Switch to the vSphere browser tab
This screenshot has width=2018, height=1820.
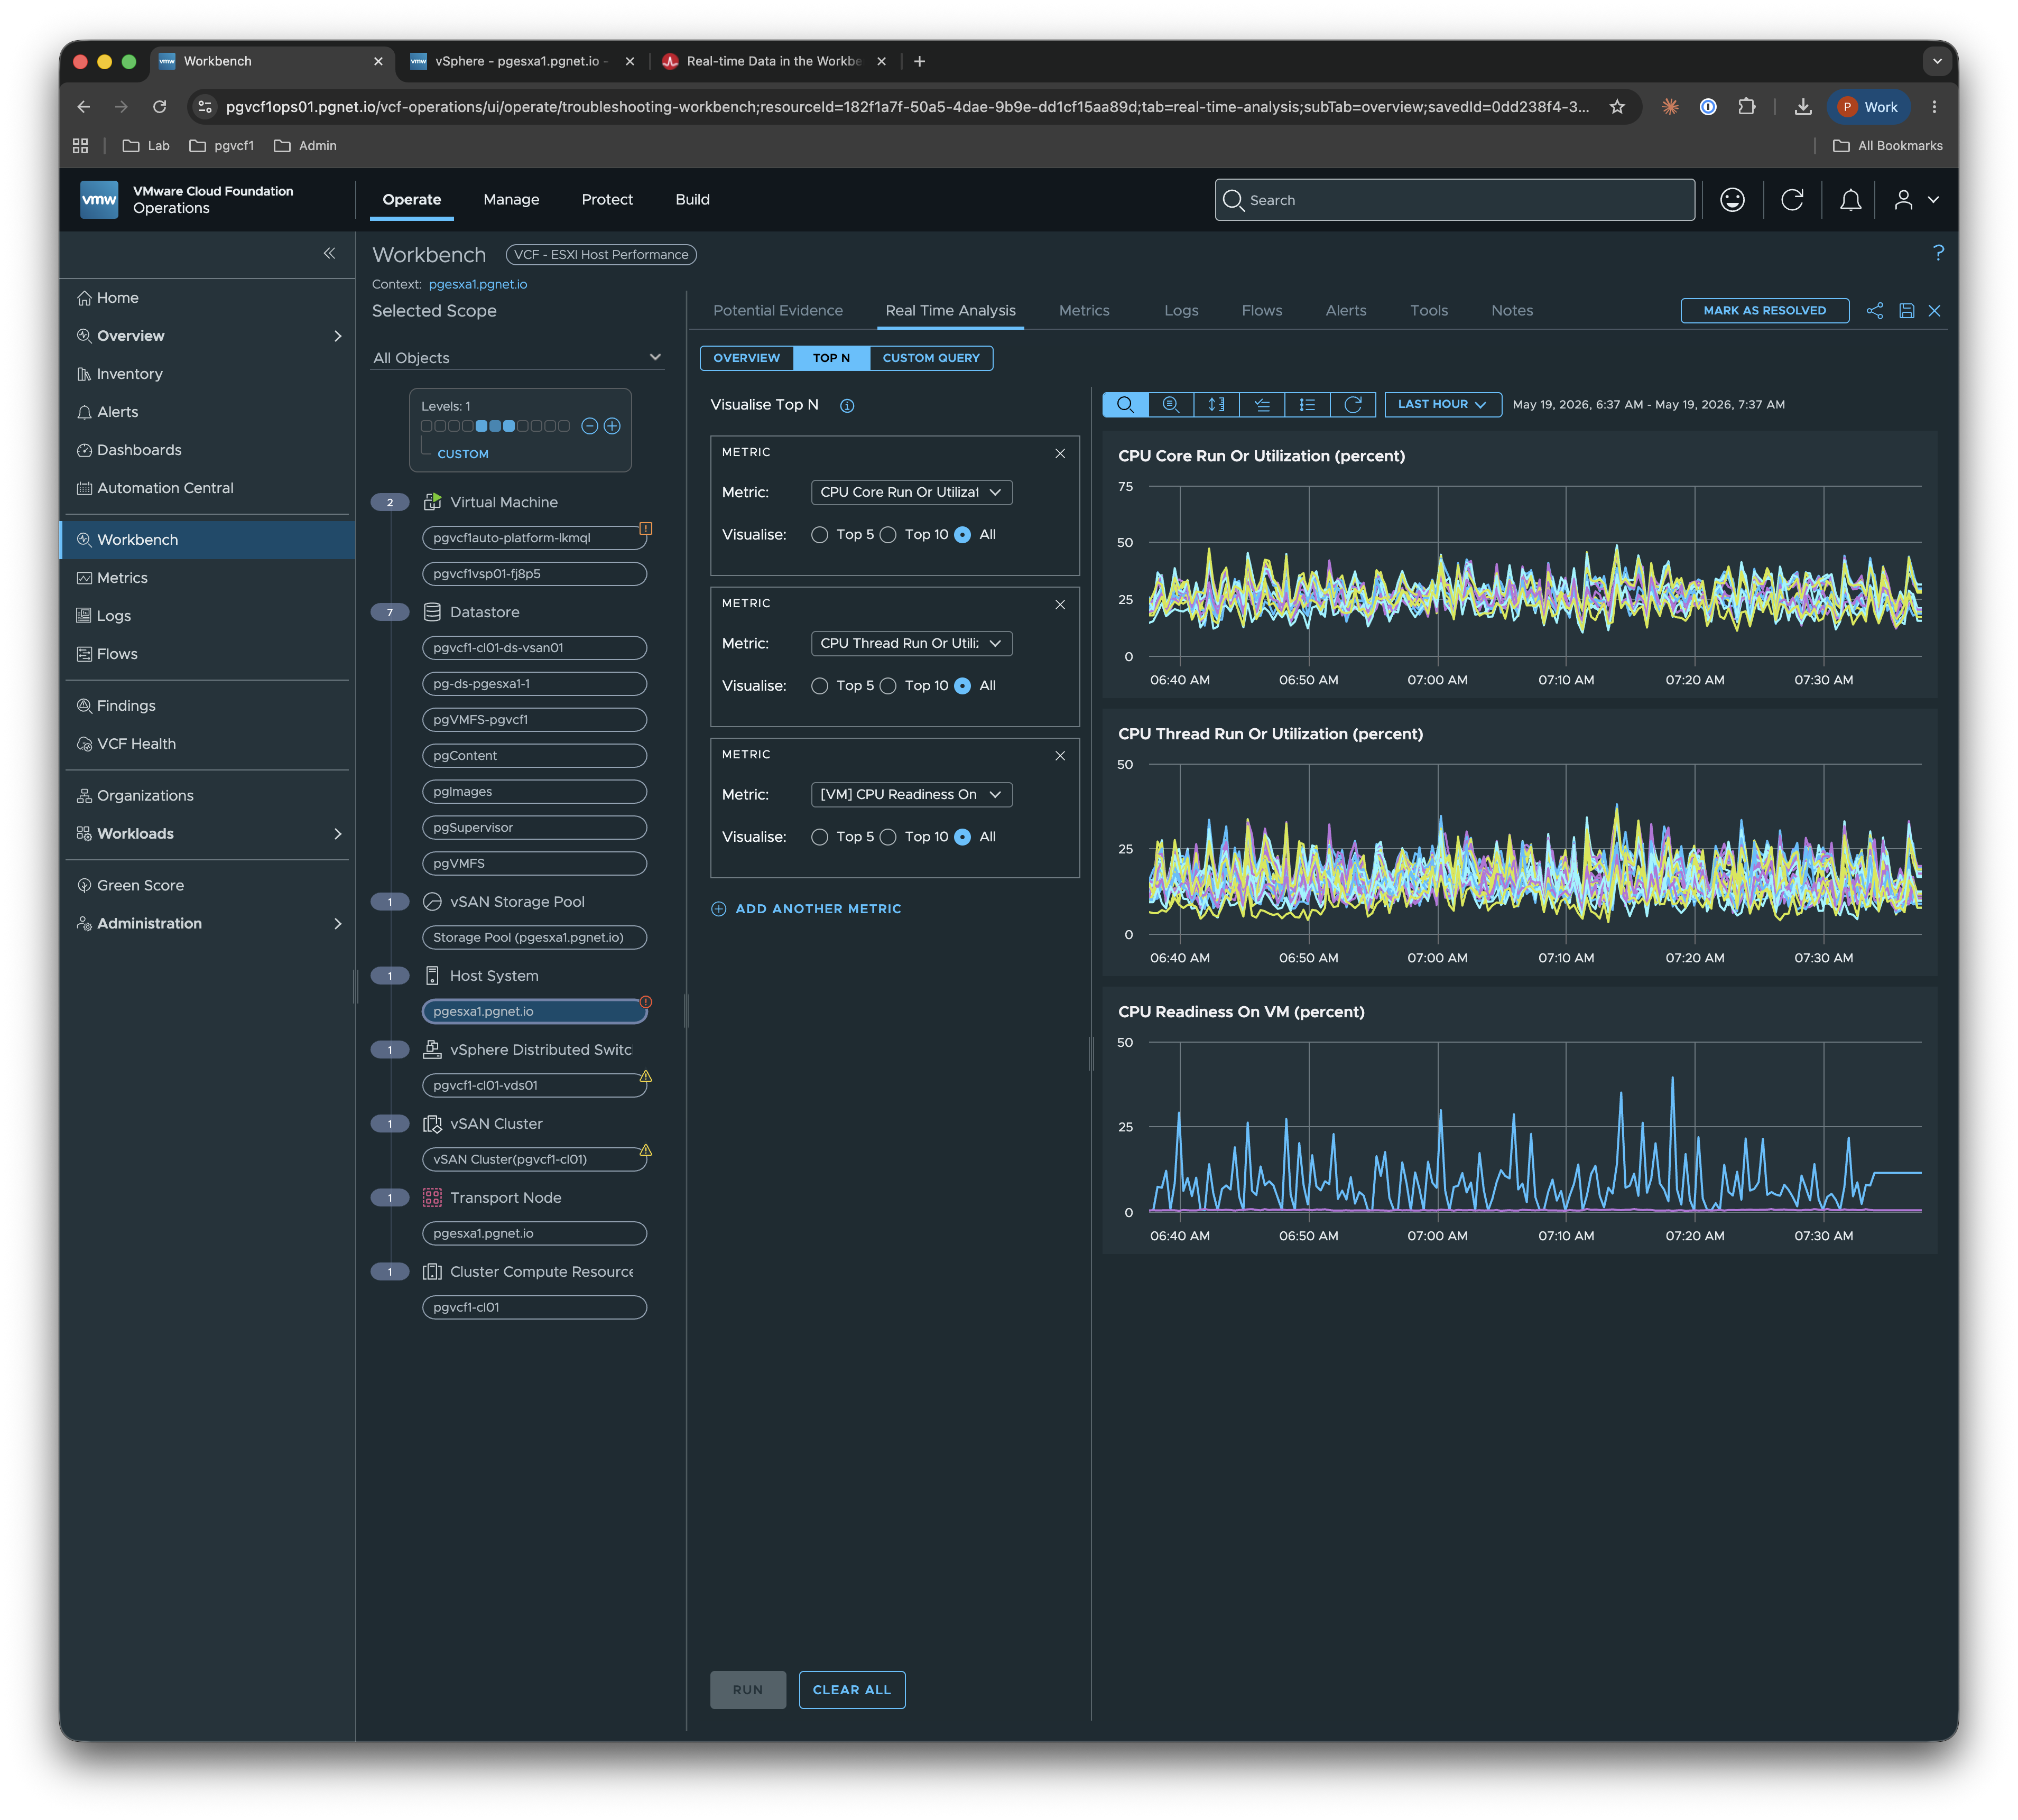click(522, 61)
